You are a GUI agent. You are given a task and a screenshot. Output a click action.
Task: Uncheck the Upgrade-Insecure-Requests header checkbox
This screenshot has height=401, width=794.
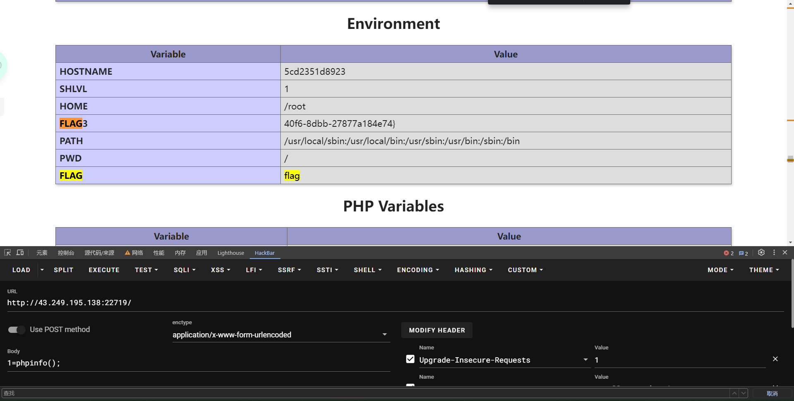pyautogui.click(x=410, y=359)
